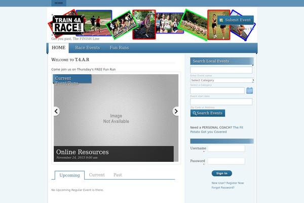Switch to the Past events tab
This screenshot has width=304, height=203.
pos(118,175)
